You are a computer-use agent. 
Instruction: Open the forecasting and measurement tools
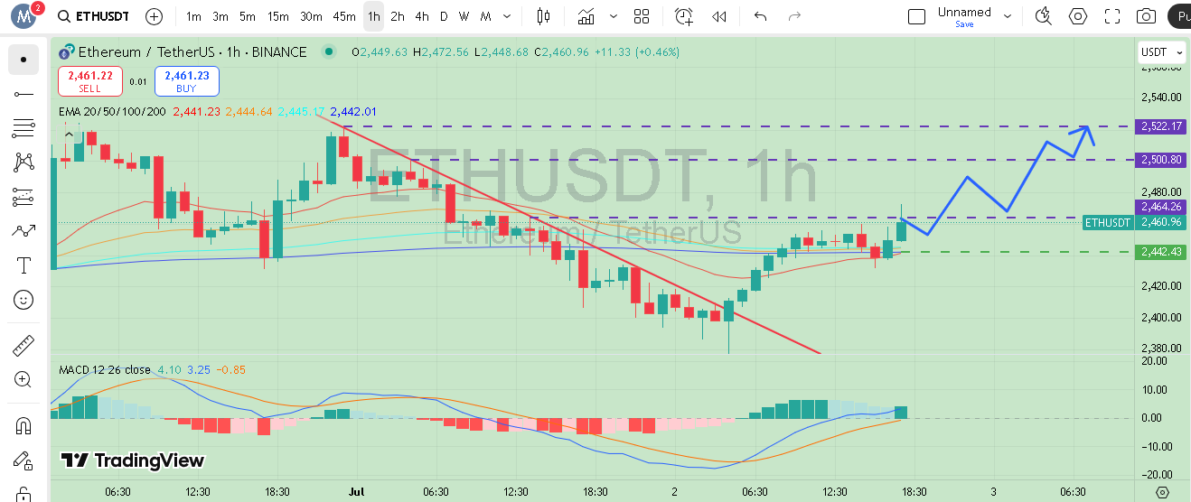coord(23,197)
